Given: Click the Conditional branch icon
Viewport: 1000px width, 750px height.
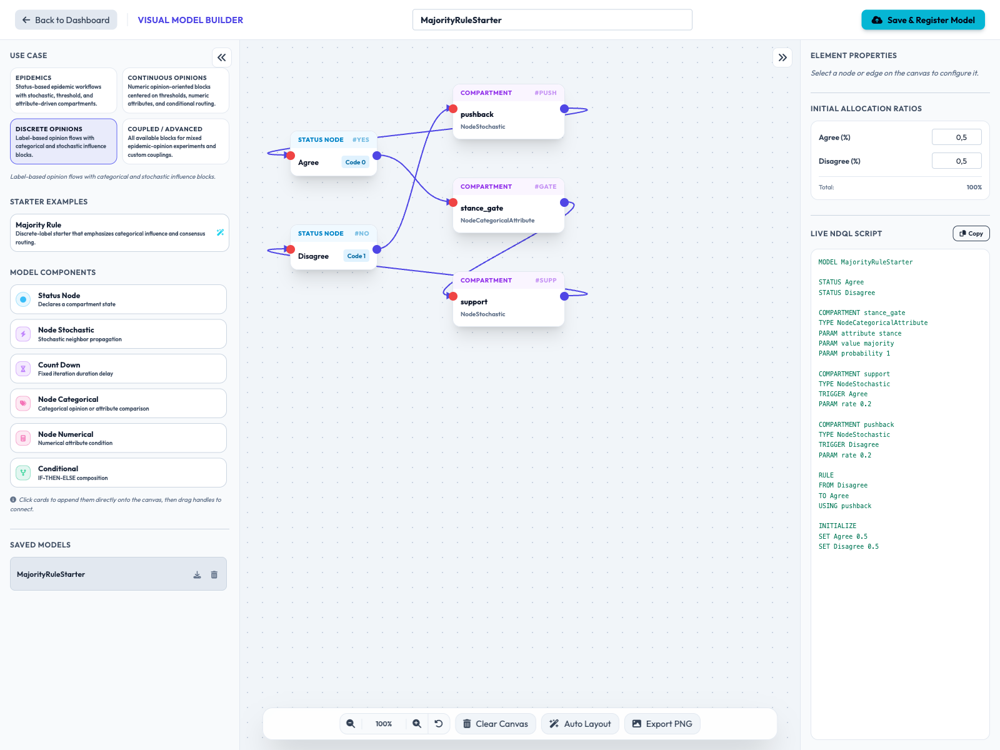Looking at the screenshot, I should (x=23, y=473).
